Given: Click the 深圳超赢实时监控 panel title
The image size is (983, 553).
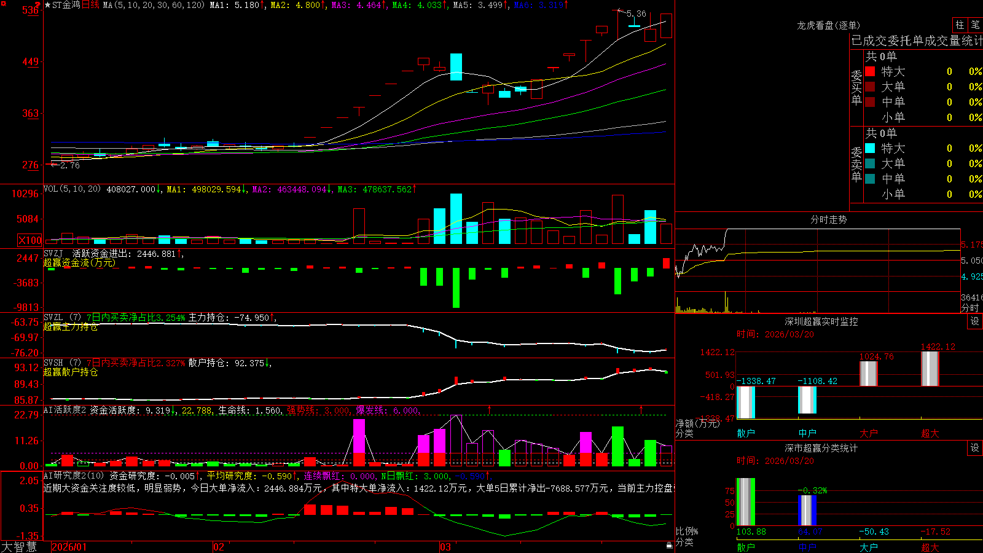Looking at the screenshot, I should [821, 321].
